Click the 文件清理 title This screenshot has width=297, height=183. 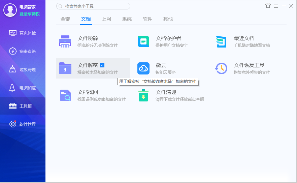click(166, 92)
